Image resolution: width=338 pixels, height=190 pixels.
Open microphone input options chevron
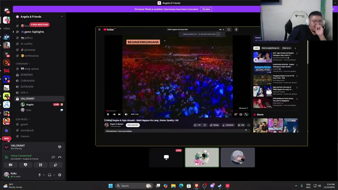click(44, 175)
